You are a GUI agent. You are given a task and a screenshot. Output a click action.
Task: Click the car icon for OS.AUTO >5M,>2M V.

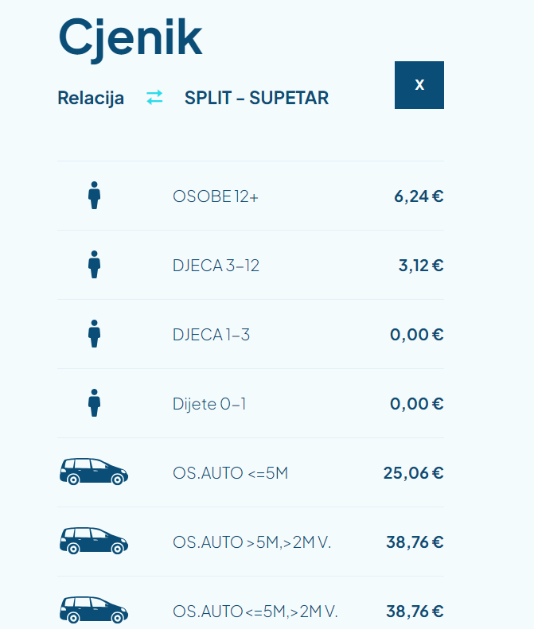pyautogui.click(x=94, y=542)
